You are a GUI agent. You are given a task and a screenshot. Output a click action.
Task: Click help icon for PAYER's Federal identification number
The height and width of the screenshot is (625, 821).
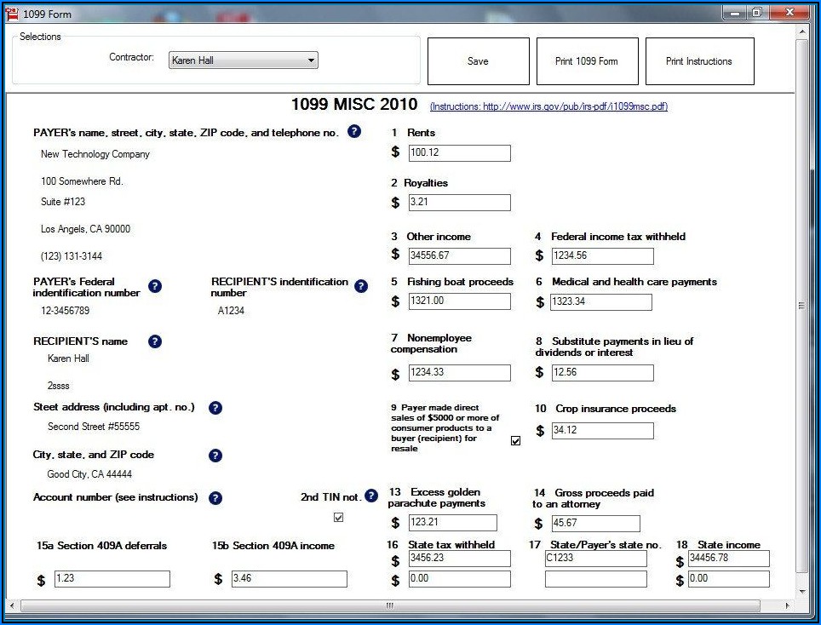point(155,286)
